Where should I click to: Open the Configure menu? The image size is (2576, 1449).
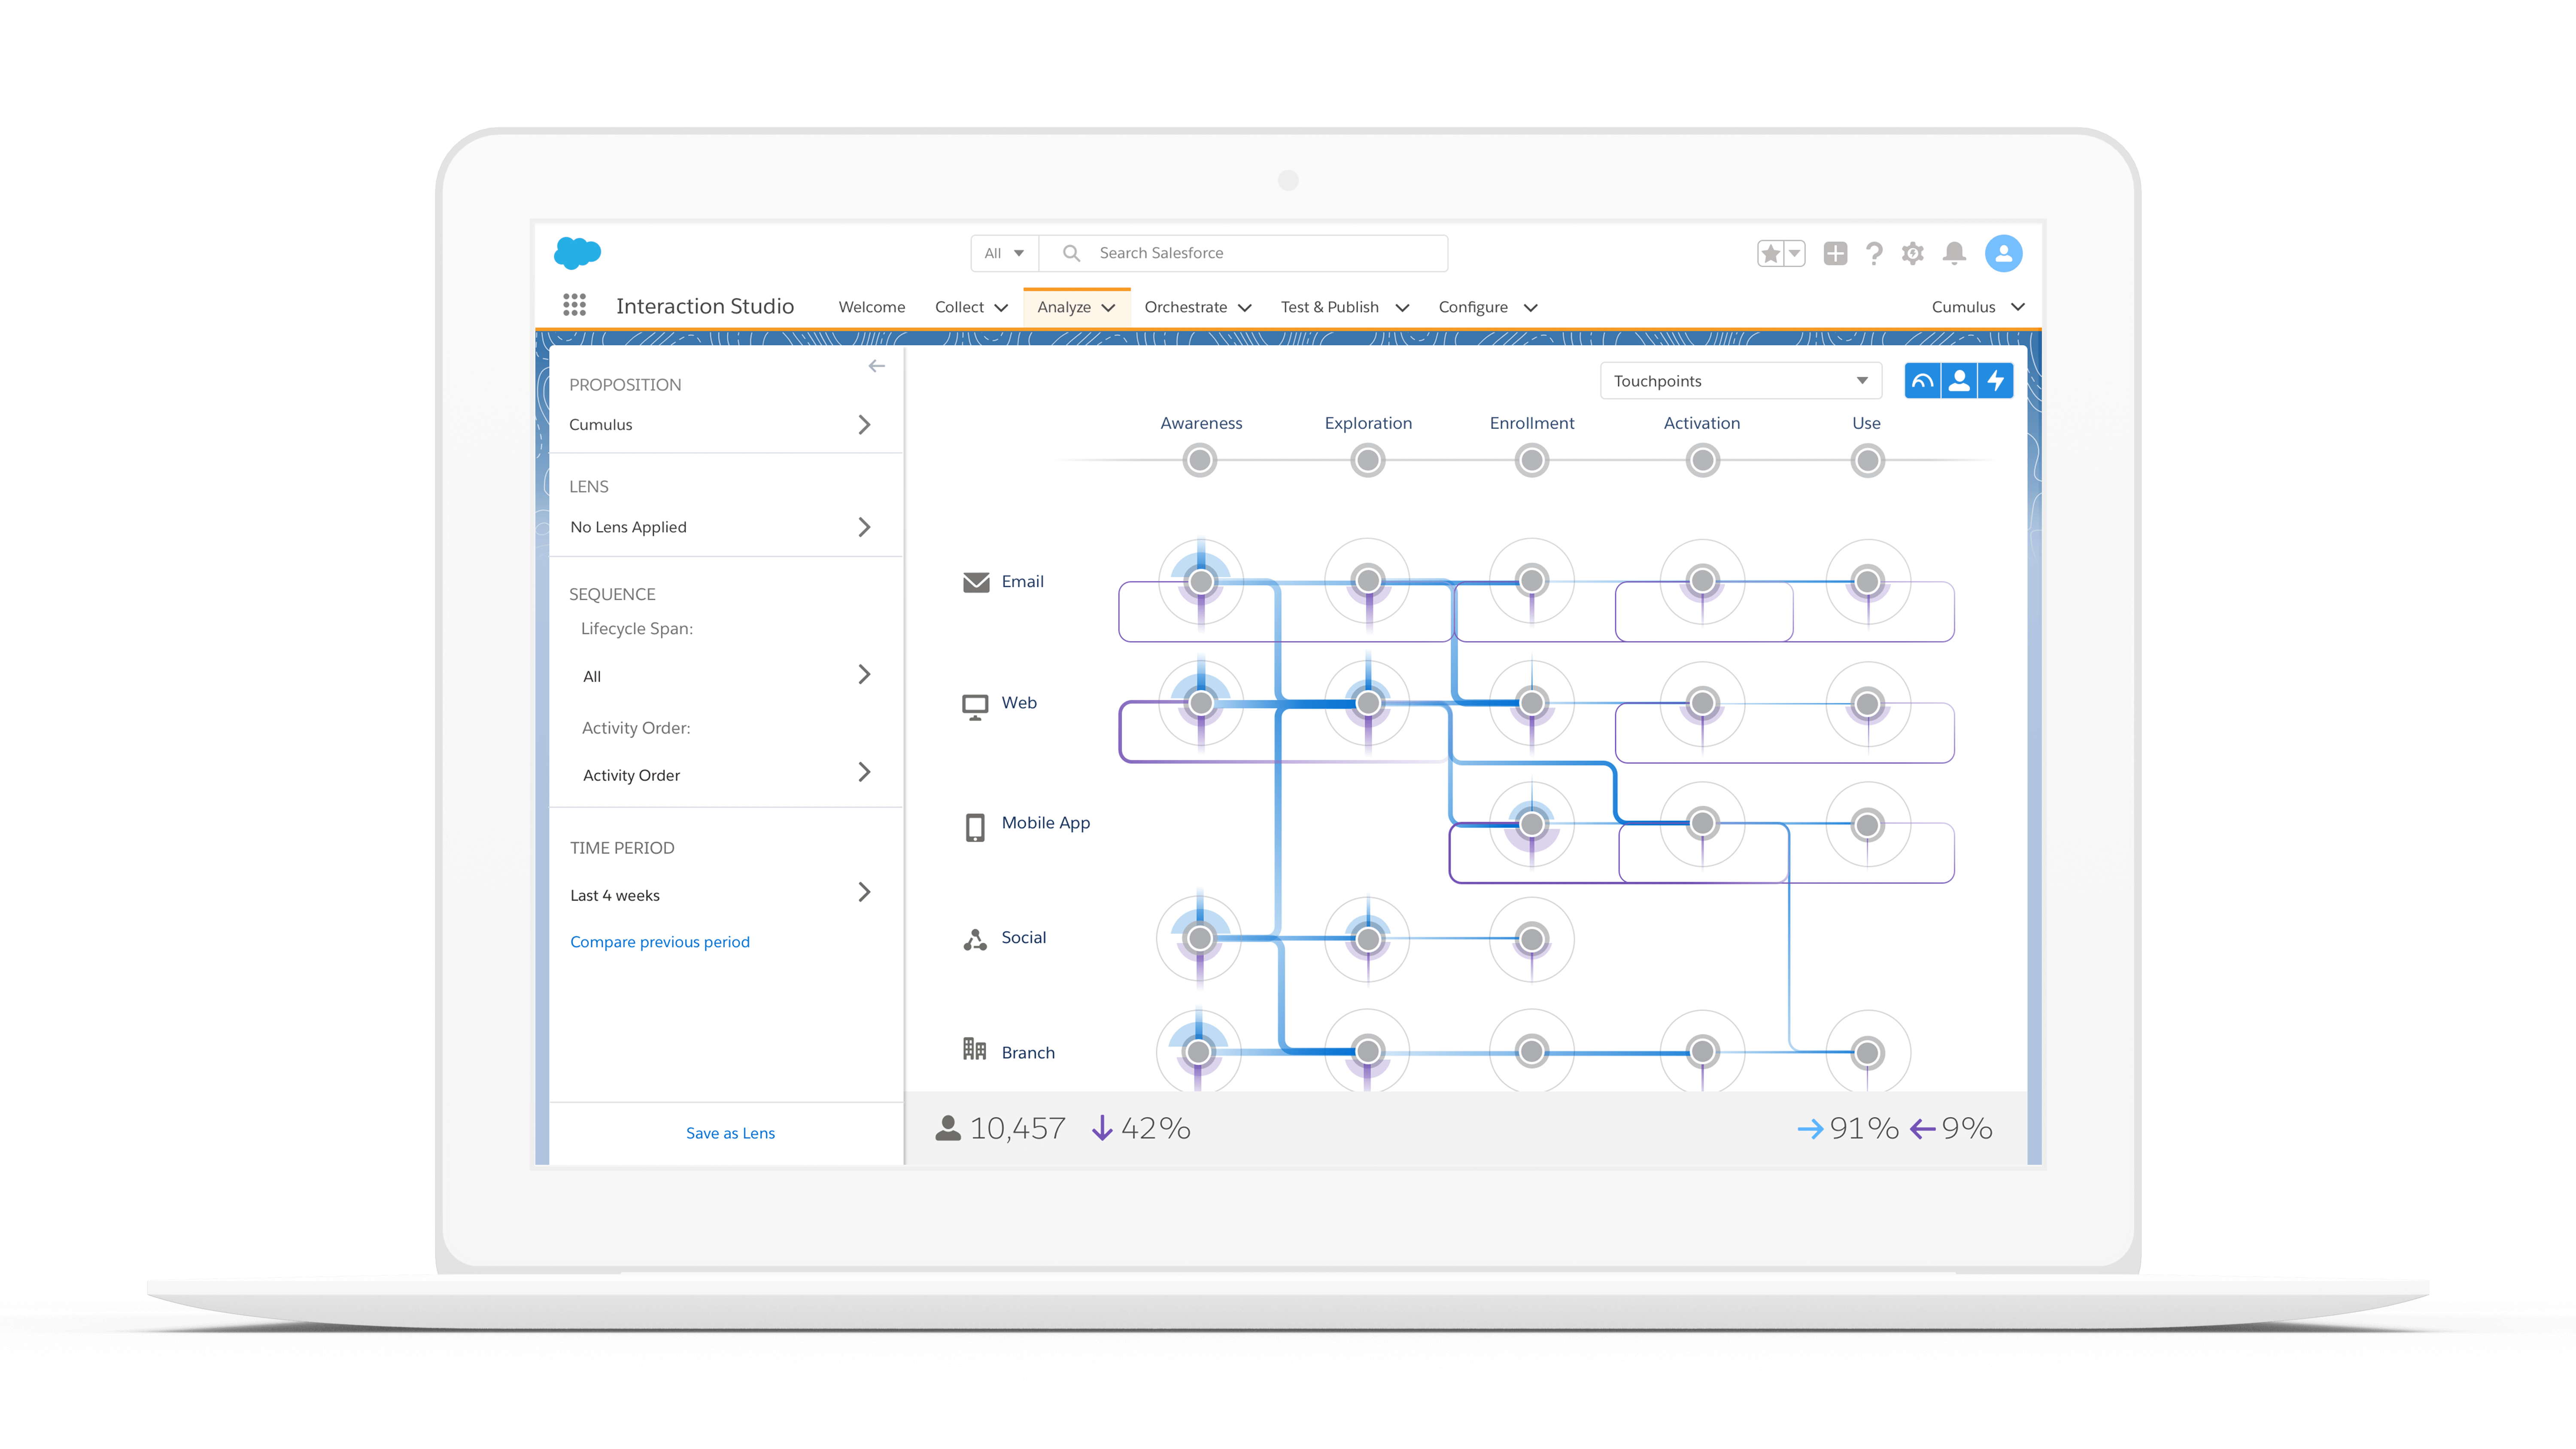[x=1488, y=307]
